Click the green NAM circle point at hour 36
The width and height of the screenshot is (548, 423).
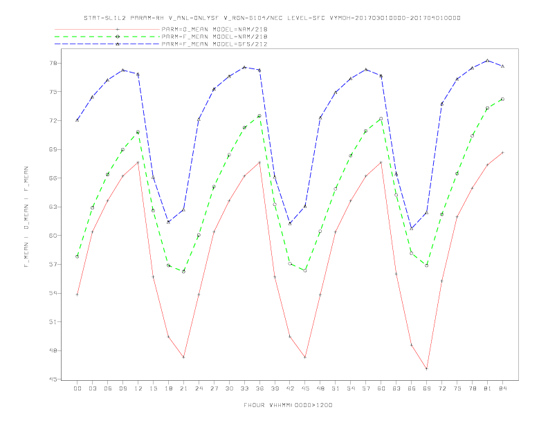click(259, 116)
